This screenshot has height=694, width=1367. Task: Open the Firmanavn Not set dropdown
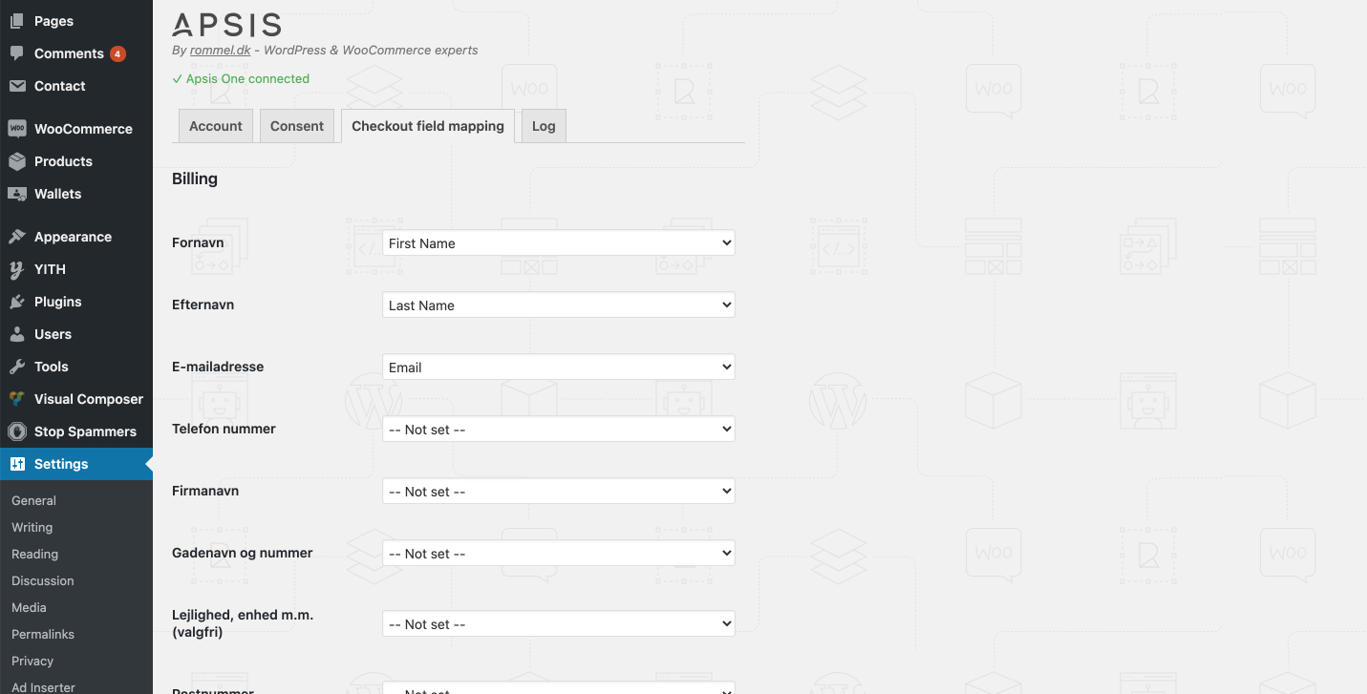pos(559,492)
